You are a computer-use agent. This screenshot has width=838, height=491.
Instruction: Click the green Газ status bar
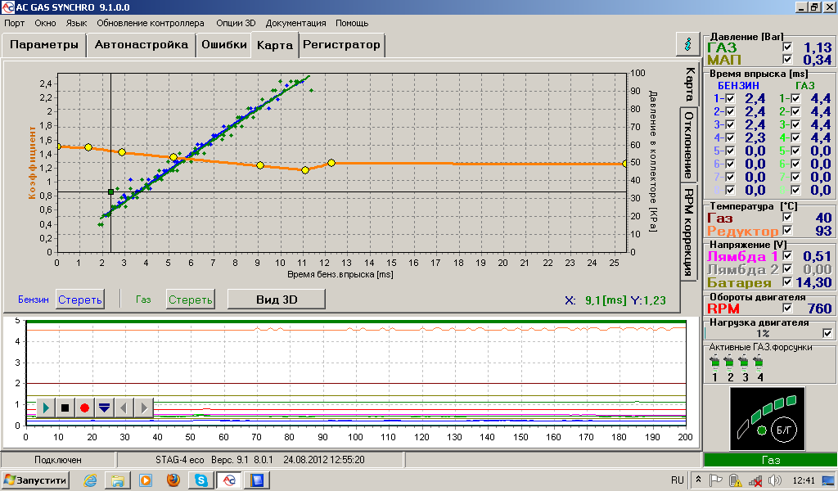770,460
